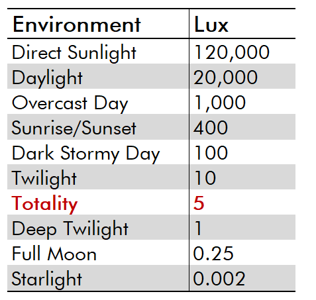Select the Starlight row label
Viewport: 316px width, 300px height.
(47, 279)
